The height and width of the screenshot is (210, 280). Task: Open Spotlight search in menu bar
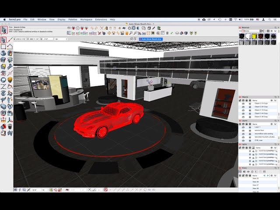[x=269, y=19]
